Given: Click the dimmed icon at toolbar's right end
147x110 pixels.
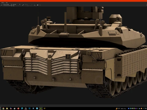Looking at the screenshot, I should pos(40,5).
